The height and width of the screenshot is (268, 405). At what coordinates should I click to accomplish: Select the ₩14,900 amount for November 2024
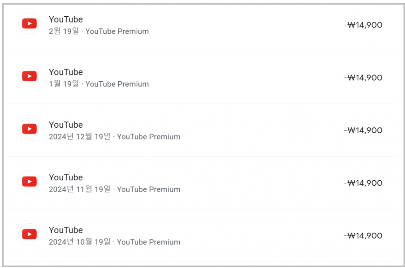click(363, 183)
